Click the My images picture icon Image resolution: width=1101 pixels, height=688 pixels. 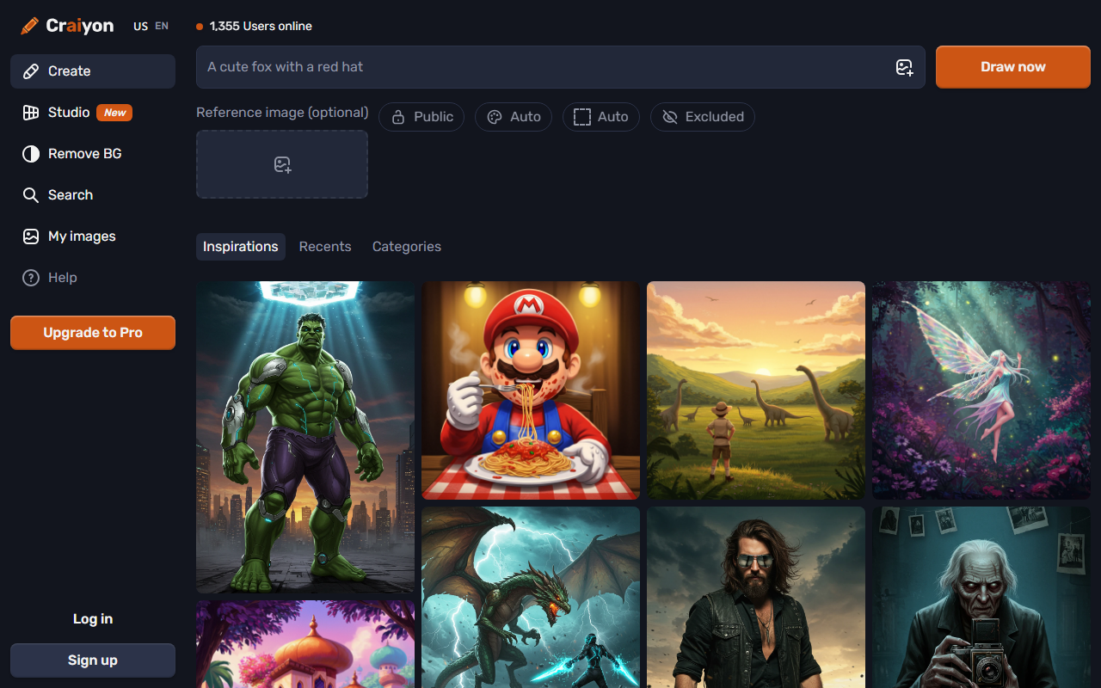[31, 236]
